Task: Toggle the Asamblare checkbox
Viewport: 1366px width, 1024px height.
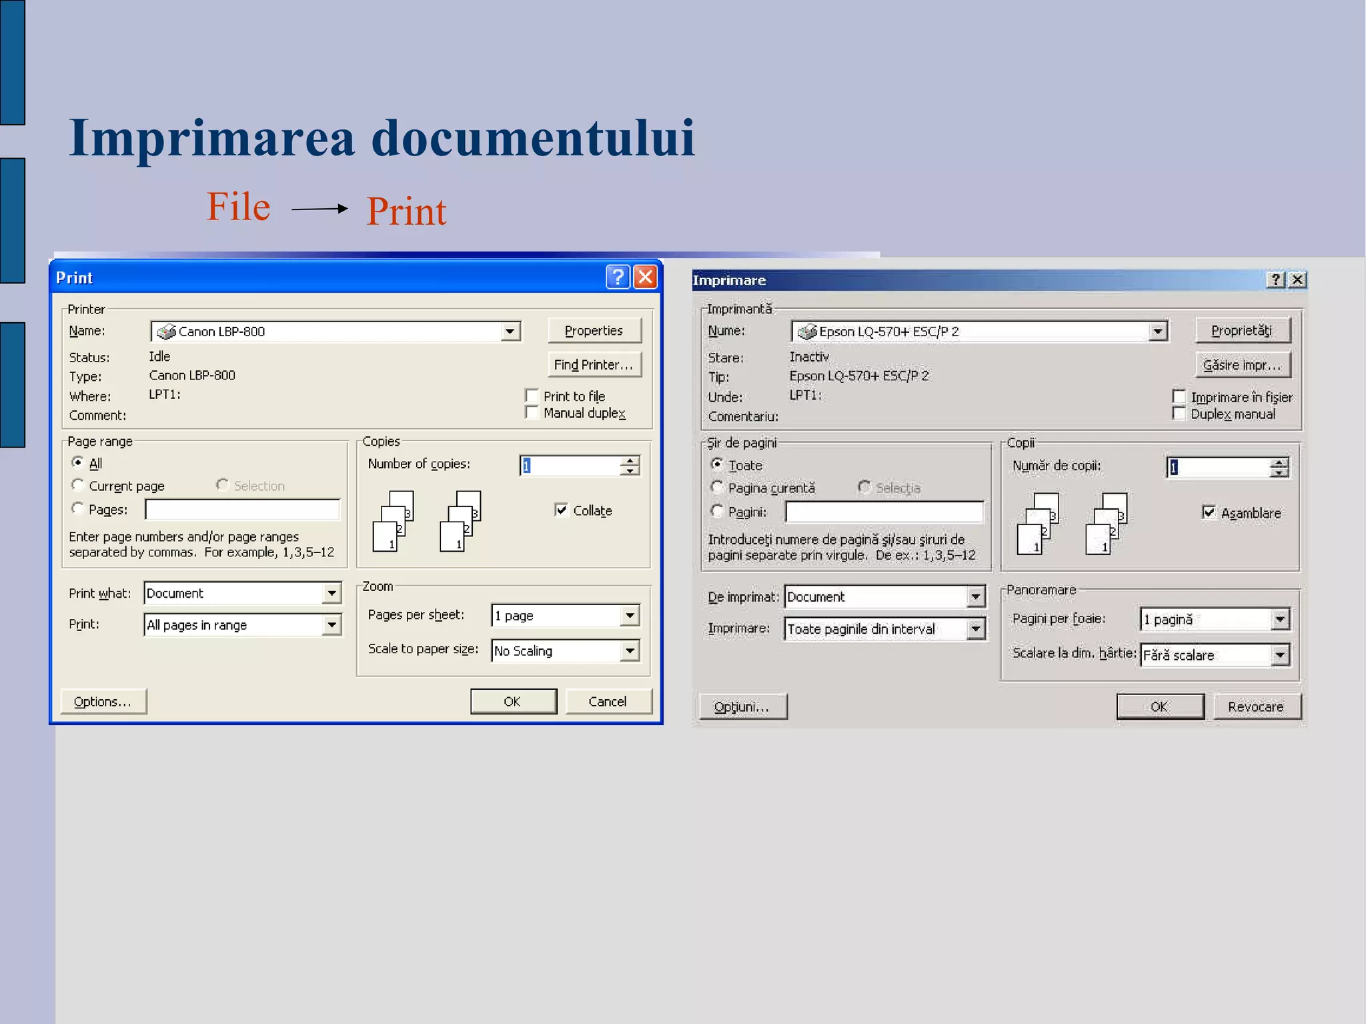Action: point(1209,512)
